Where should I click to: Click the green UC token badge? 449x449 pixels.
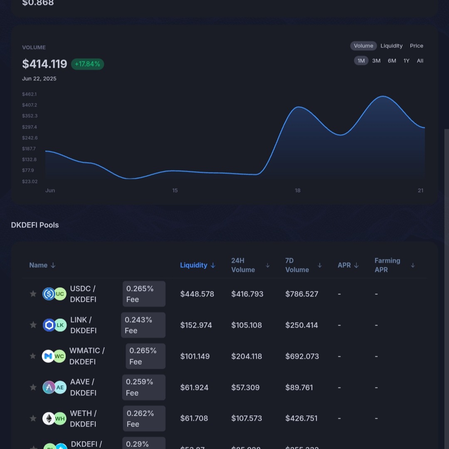(x=60, y=294)
